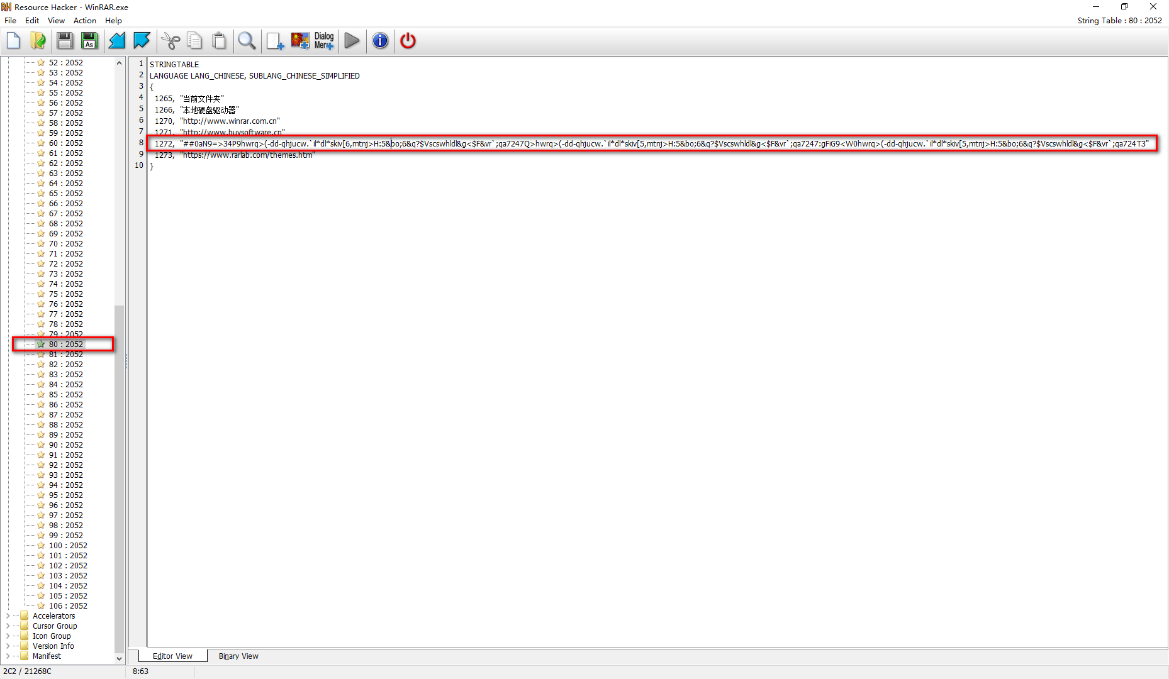The height and width of the screenshot is (679, 1169).
Task: Select tree item 100 : 2052
Action: tap(68, 545)
